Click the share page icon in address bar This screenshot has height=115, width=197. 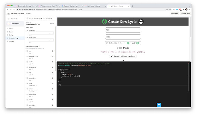click(x=167, y=9)
